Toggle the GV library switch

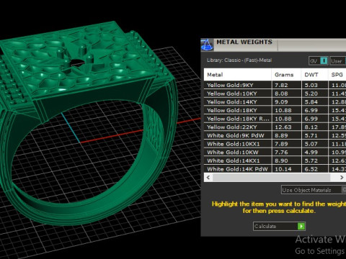click(318, 61)
